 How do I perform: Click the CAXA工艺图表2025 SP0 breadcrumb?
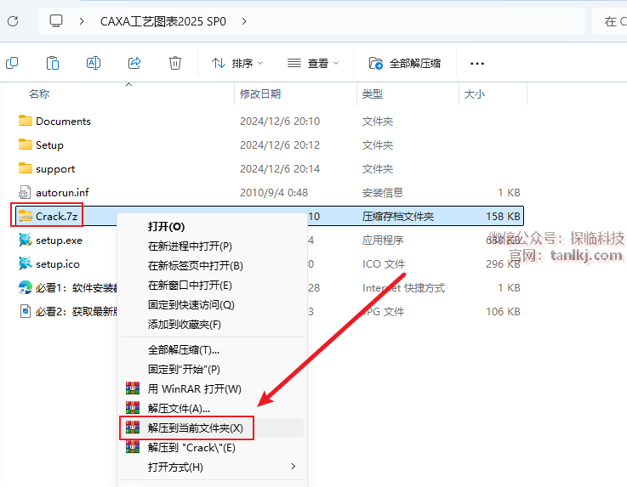point(163,21)
